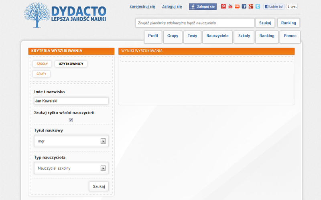Open the Grupy navigation tab
This screenshot has height=200, width=321.
[173, 37]
